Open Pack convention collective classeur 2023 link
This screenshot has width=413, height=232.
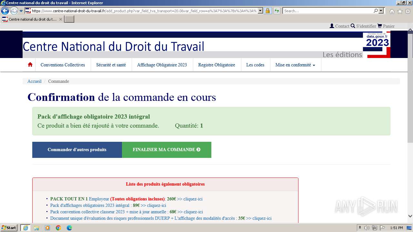coord(126,212)
